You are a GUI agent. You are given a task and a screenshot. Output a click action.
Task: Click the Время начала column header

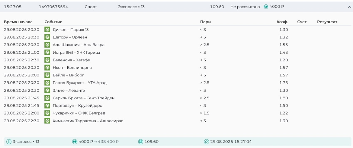(x=18, y=22)
